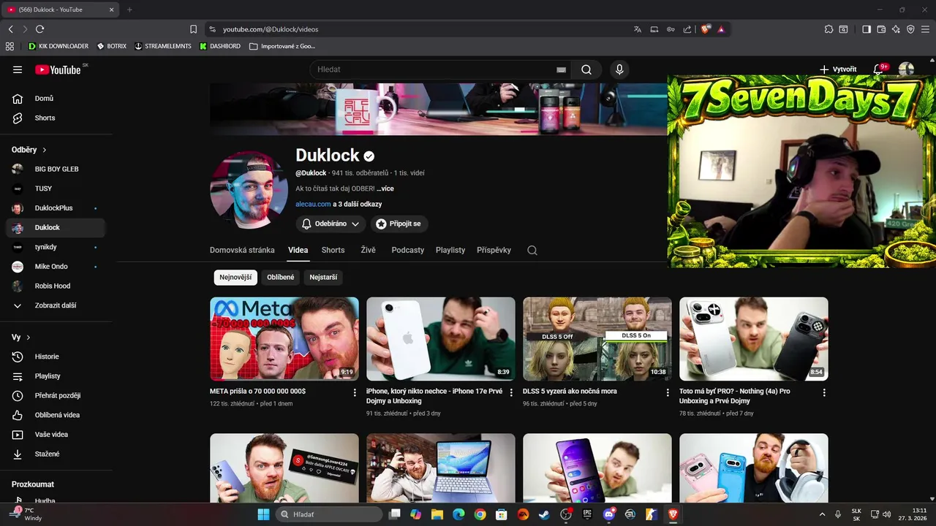Click the channel search magnifier icon
This screenshot has height=526, width=936.
(532, 250)
